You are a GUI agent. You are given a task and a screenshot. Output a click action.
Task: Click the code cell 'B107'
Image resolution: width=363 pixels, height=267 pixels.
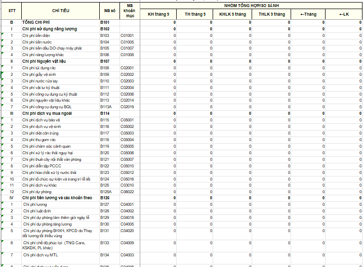(x=105, y=61)
